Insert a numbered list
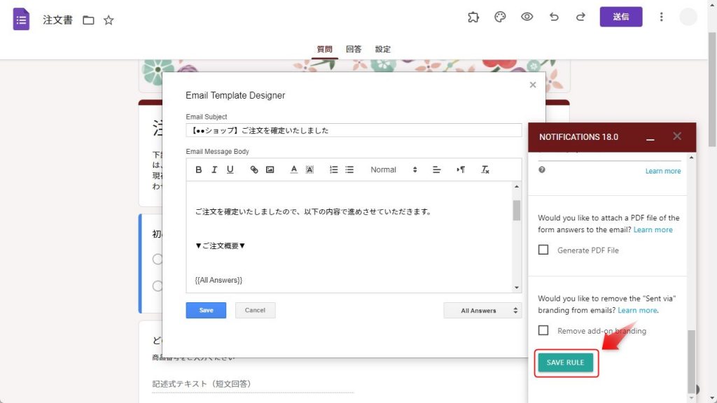The image size is (717, 403). (x=333, y=169)
